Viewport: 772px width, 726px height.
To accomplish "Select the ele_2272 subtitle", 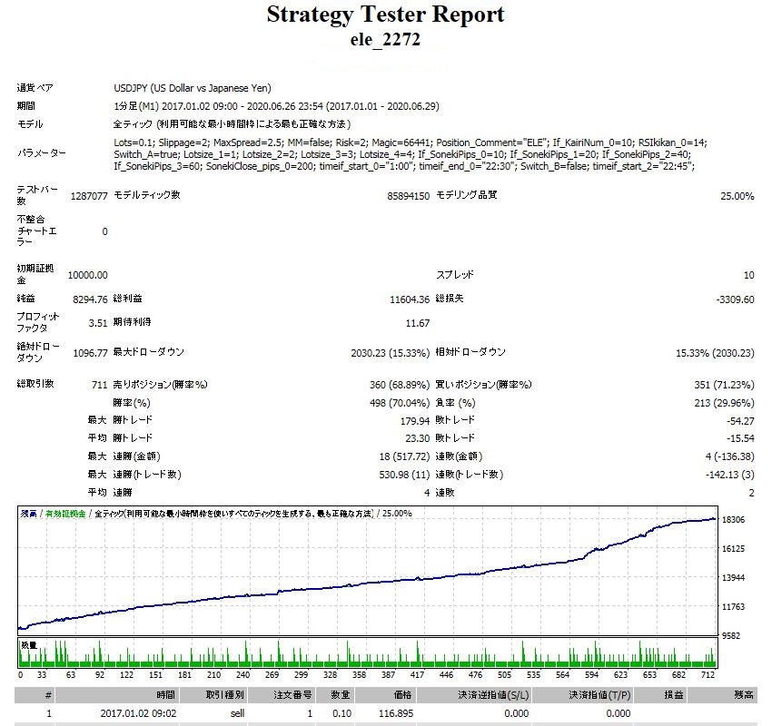I will point(385,39).
